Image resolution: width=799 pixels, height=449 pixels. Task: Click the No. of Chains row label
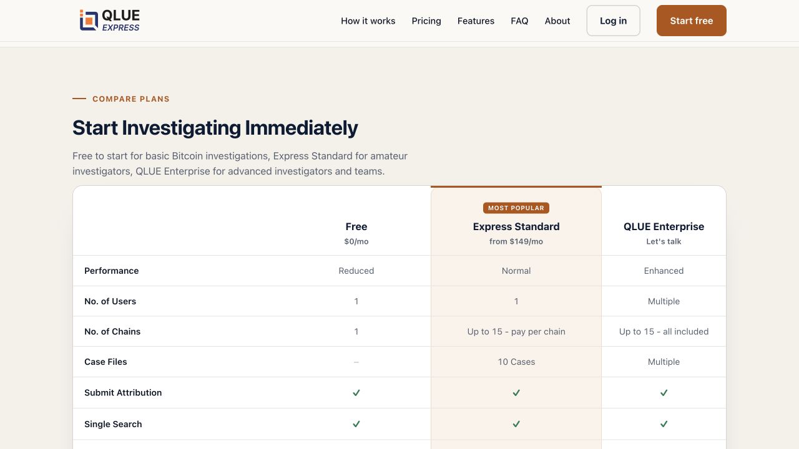(x=112, y=332)
